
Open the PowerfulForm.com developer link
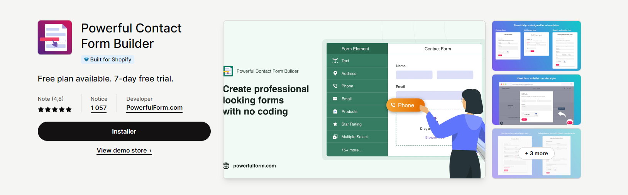click(x=154, y=108)
